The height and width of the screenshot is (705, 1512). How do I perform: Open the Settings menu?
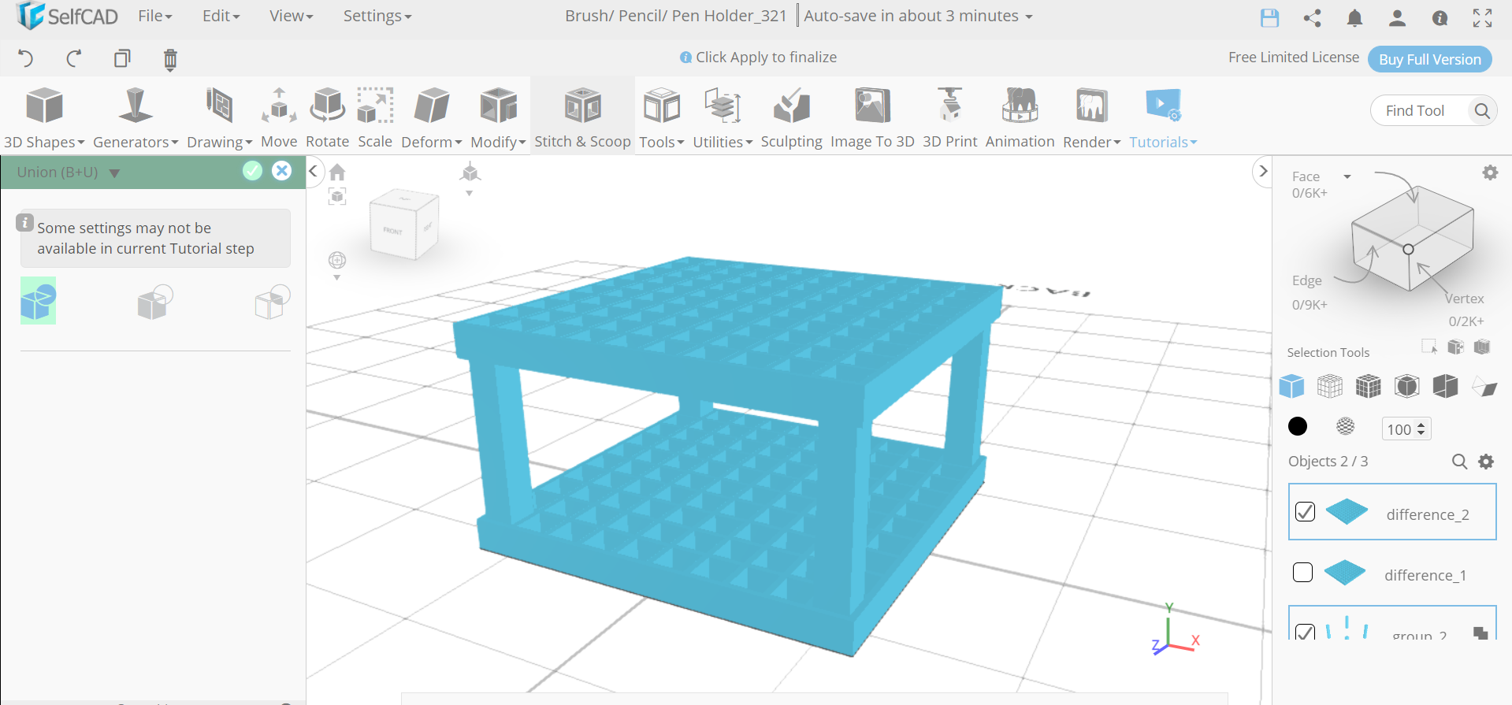point(377,16)
